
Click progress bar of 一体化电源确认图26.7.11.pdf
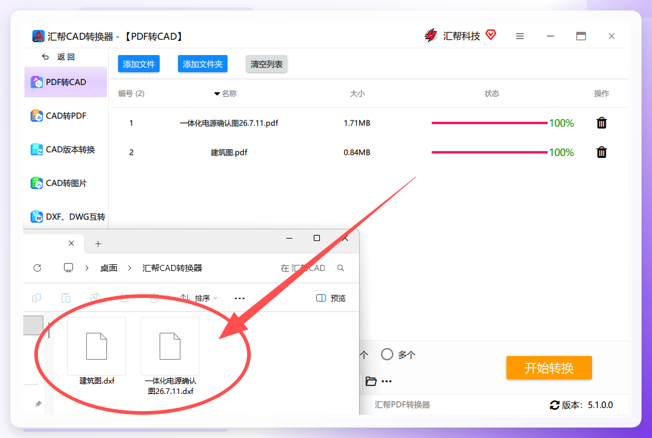click(489, 123)
